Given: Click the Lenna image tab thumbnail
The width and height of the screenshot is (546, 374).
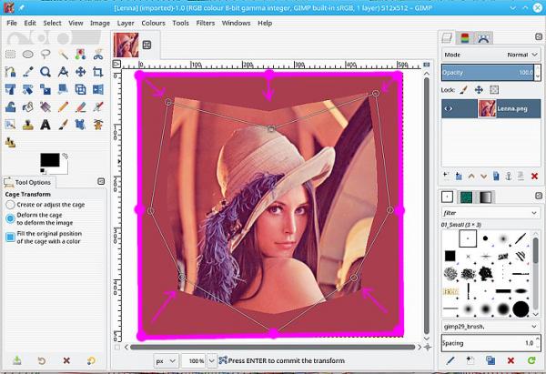Looking at the screenshot, I should (126, 45).
